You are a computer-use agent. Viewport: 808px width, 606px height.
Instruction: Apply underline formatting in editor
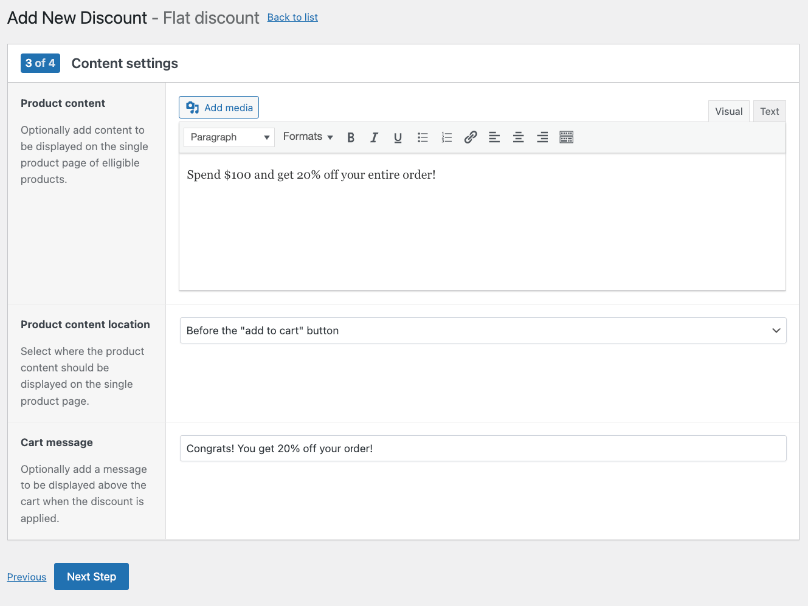coord(398,137)
